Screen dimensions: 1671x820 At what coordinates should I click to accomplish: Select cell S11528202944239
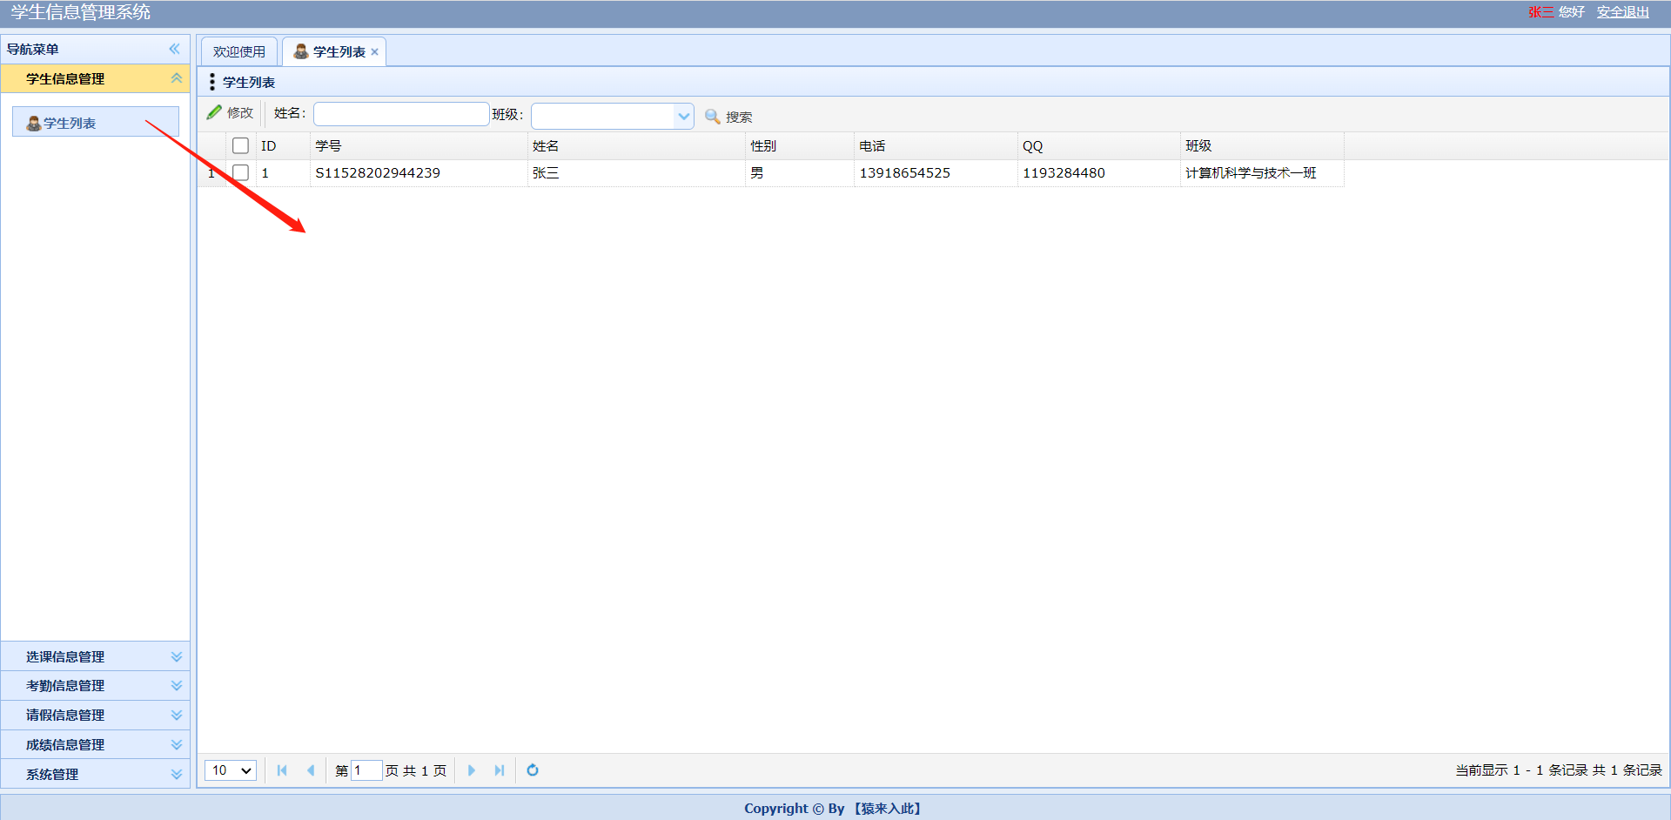tap(419, 172)
